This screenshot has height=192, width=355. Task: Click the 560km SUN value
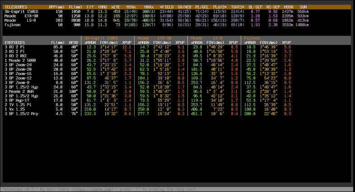click(x=303, y=12)
